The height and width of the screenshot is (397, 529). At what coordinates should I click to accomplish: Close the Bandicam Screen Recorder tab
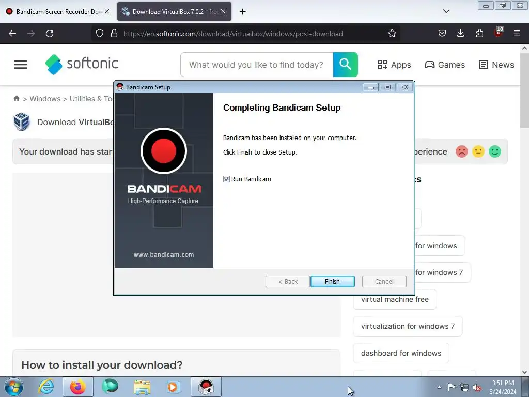coord(107,11)
